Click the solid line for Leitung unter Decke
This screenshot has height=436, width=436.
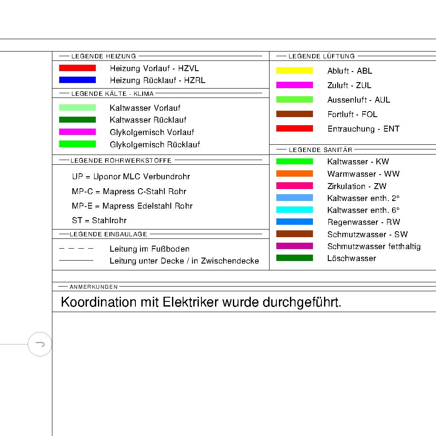click(x=76, y=260)
